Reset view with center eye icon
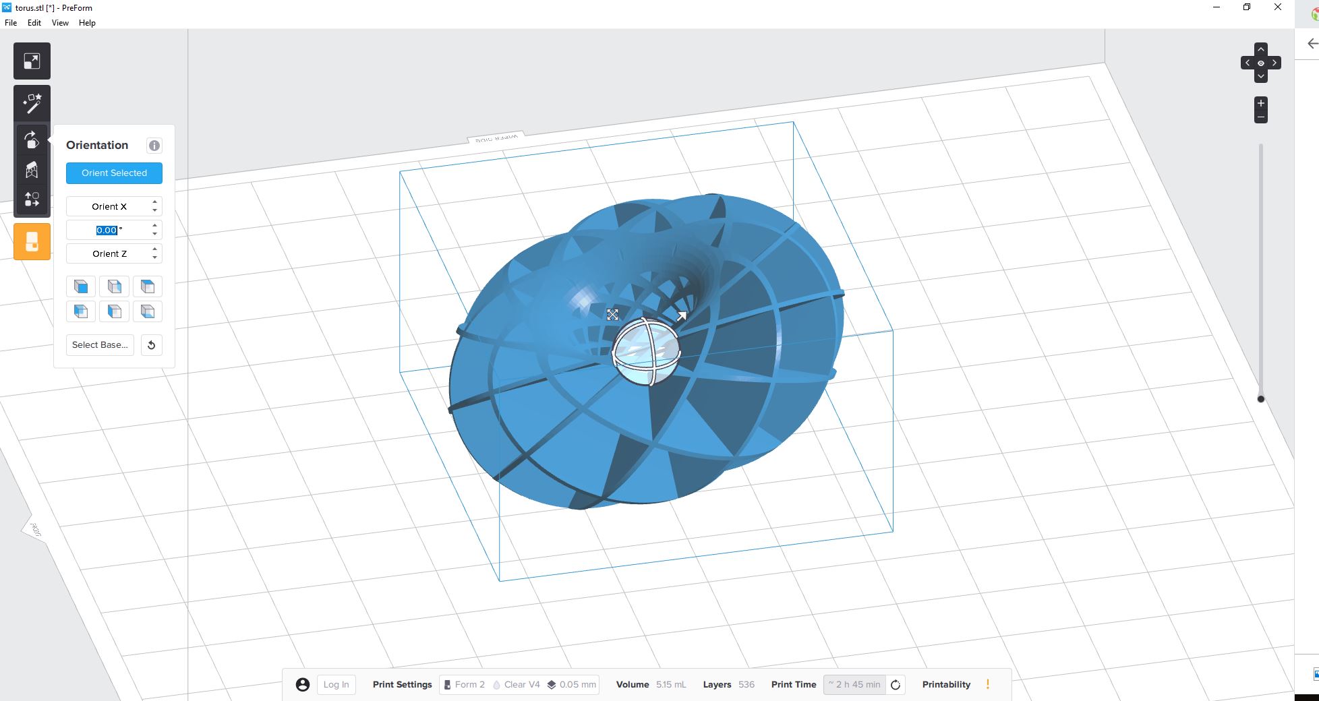The height and width of the screenshot is (701, 1319). pos(1260,63)
